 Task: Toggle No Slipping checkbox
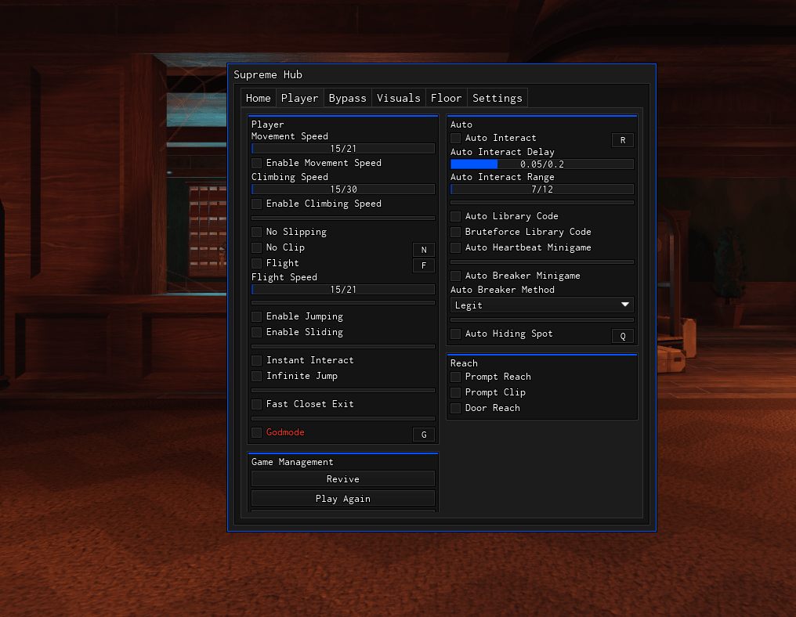[x=257, y=232]
